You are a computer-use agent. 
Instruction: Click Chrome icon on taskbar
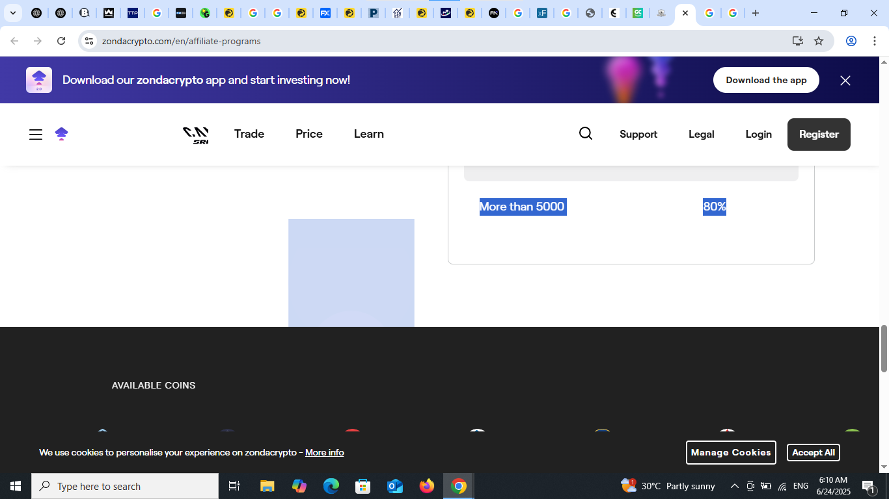pyautogui.click(x=459, y=486)
